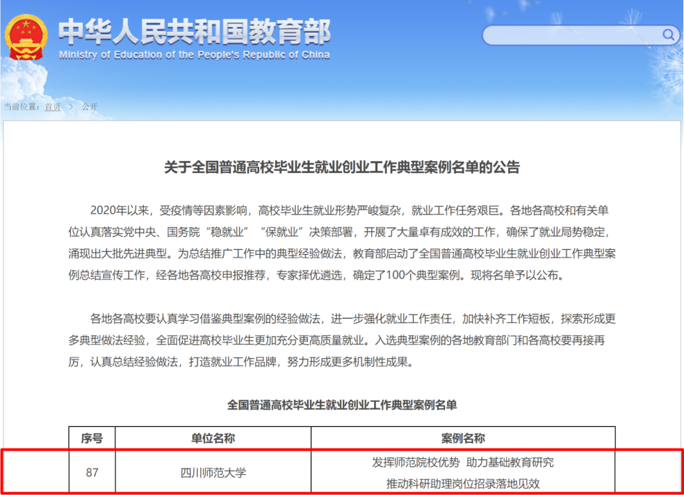This screenshot has height=495, width=684.
Task: Click the list heading 全国普通高校毕业生就业创业工作典型案例名单
Action: [342, 405]
